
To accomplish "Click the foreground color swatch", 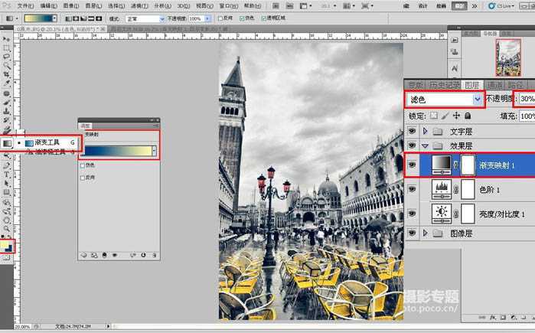I will point(5,245).
